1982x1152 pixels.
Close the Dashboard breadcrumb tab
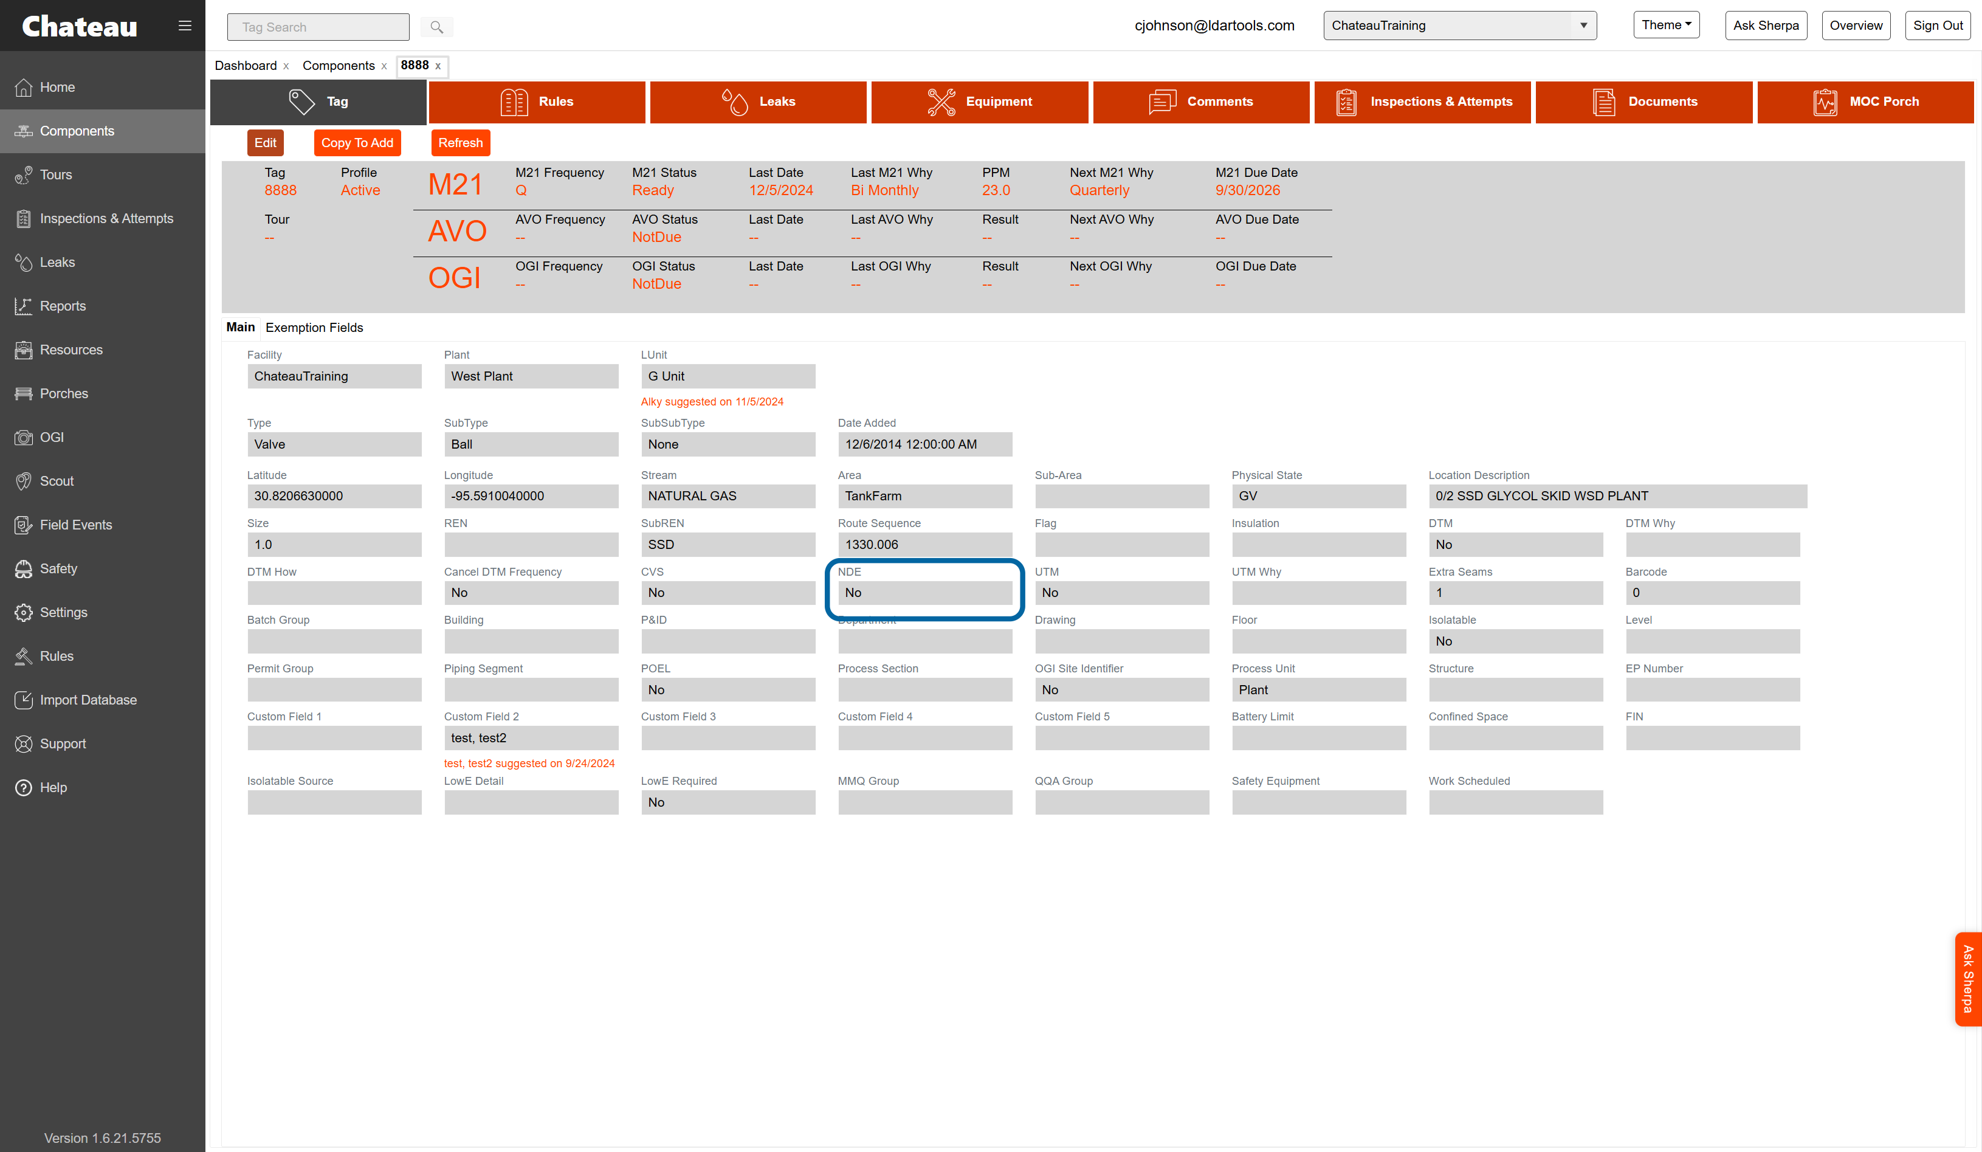286,66
